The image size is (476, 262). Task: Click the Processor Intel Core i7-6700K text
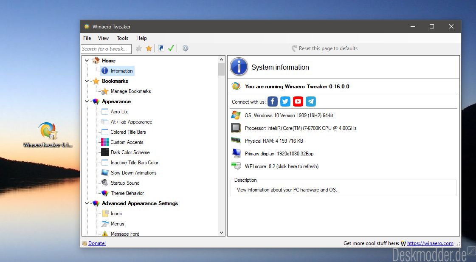tap(301, 128)
